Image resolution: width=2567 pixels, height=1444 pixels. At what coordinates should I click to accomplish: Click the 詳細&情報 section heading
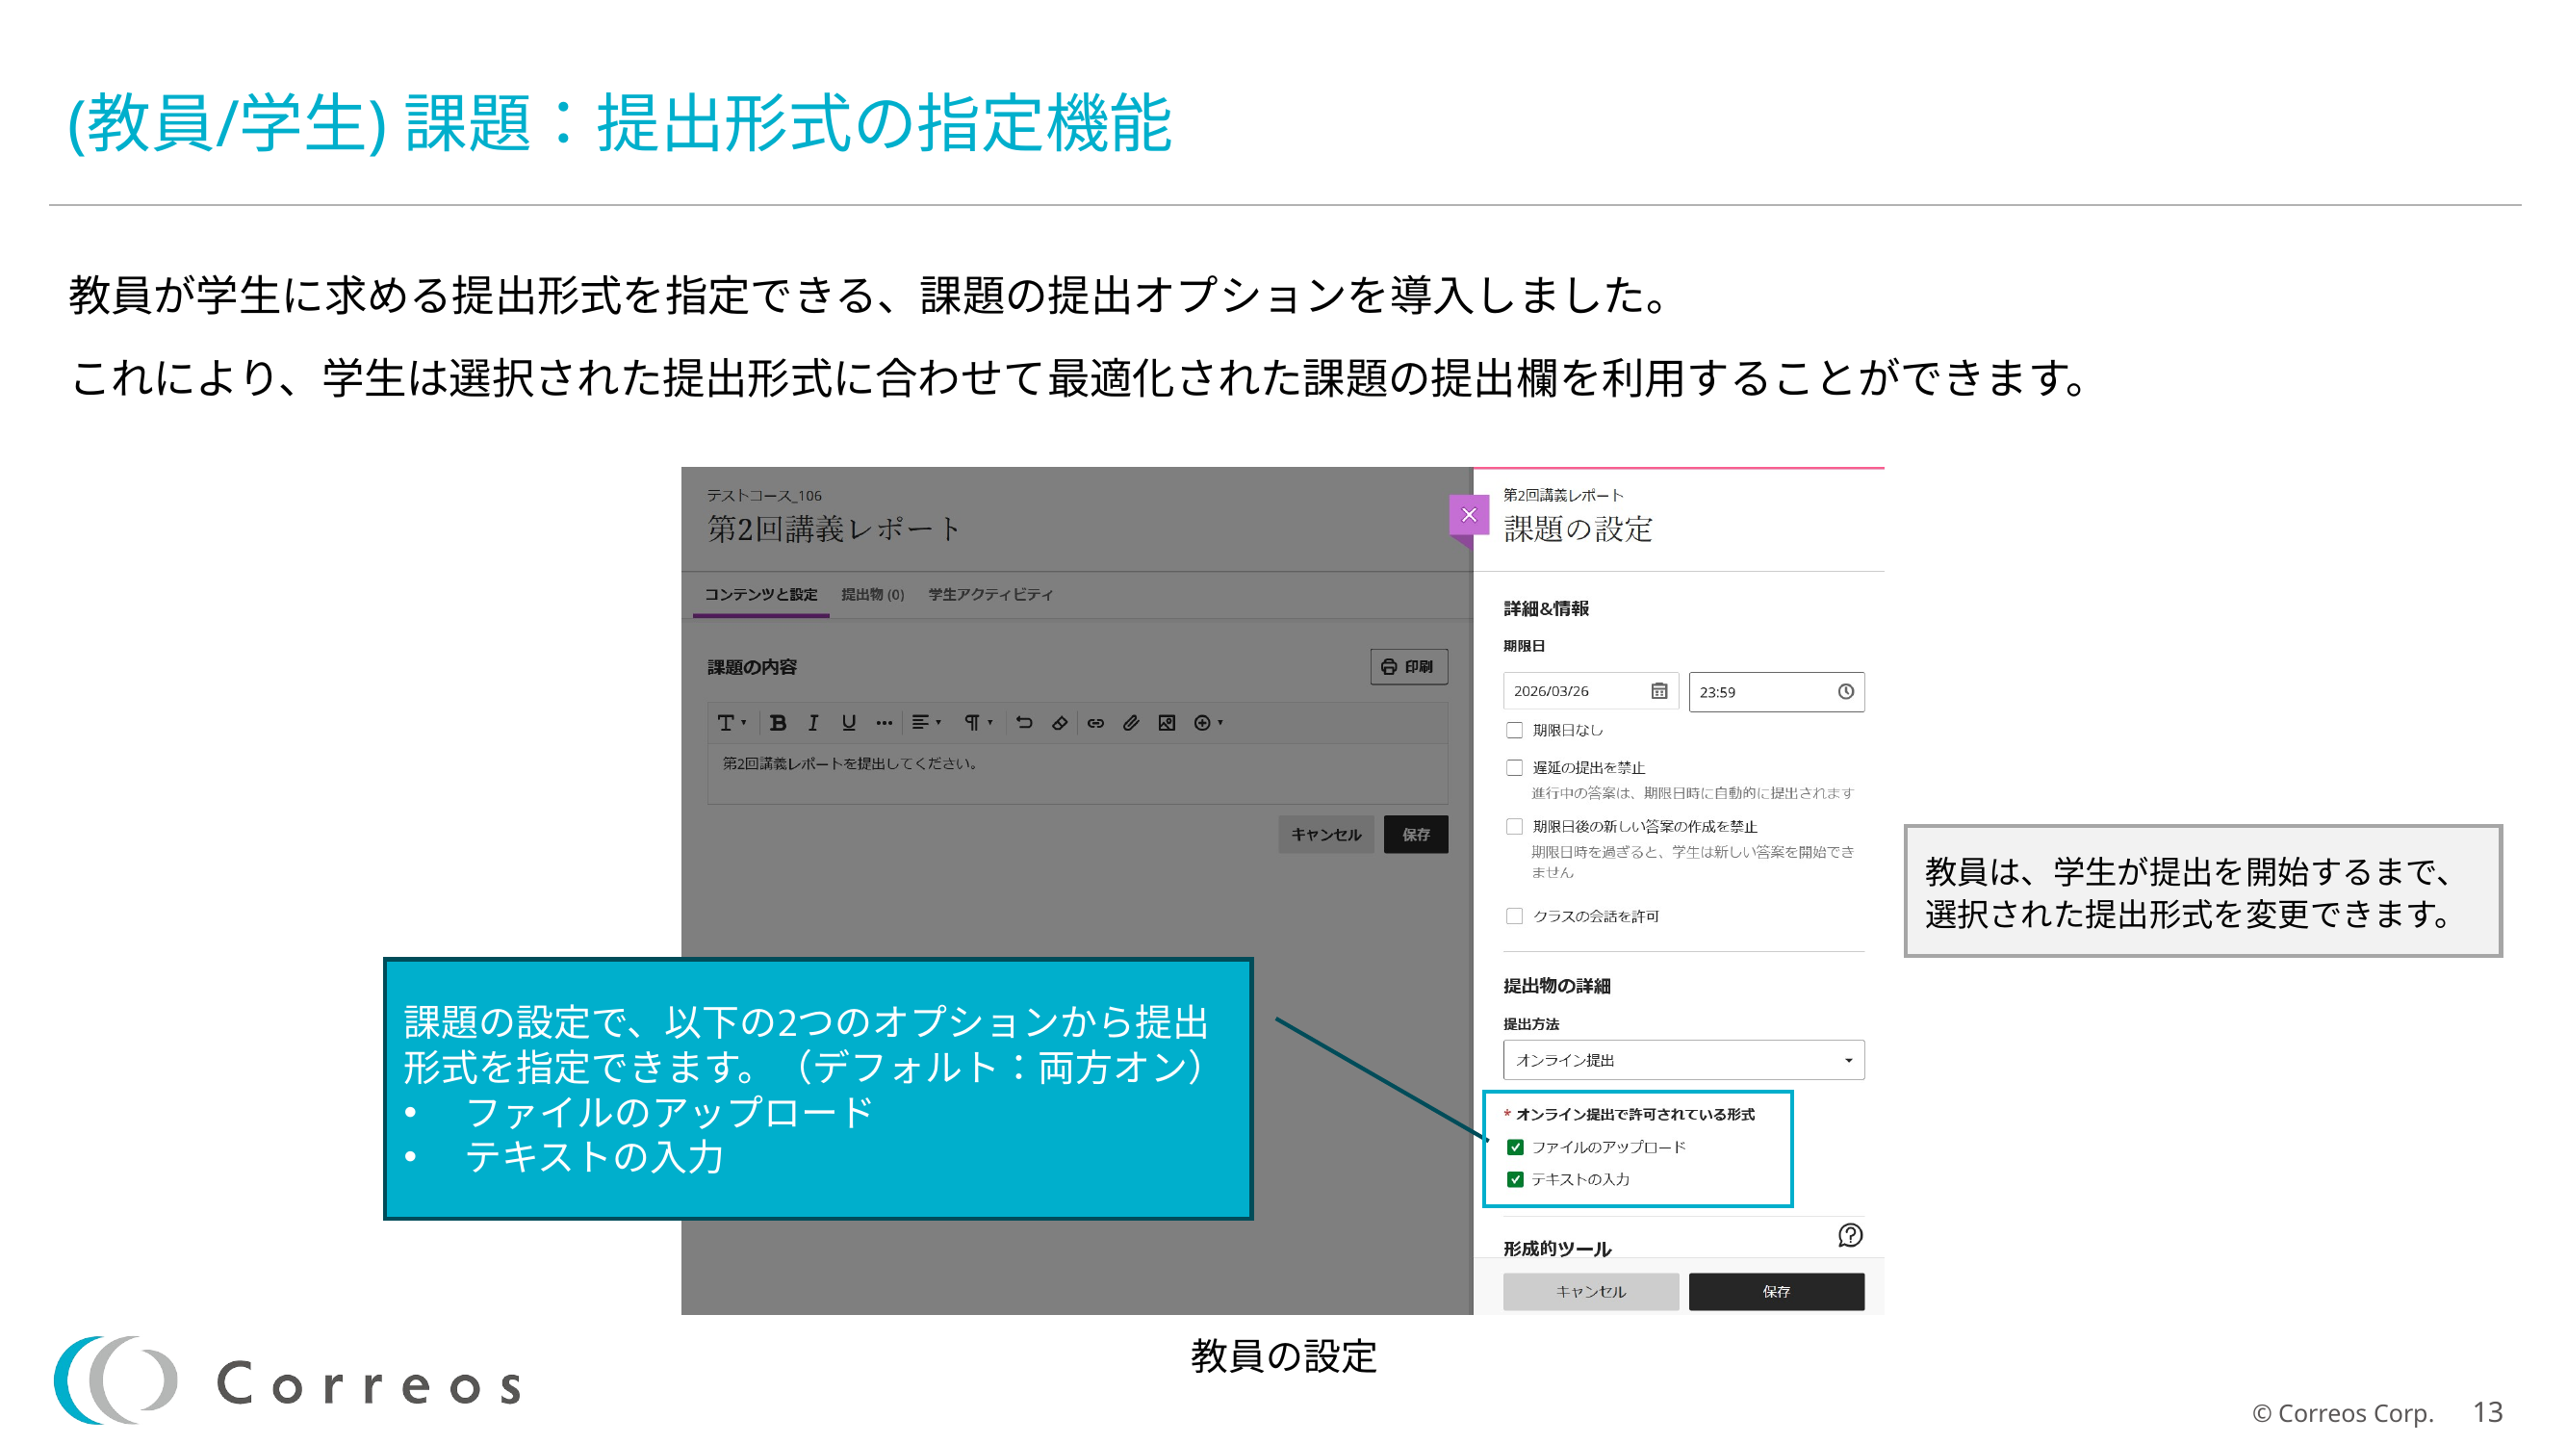click(1547, 609)
